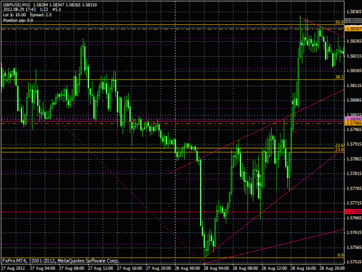Click the 'Lot $: 10.00' label

tap(14, 15)
